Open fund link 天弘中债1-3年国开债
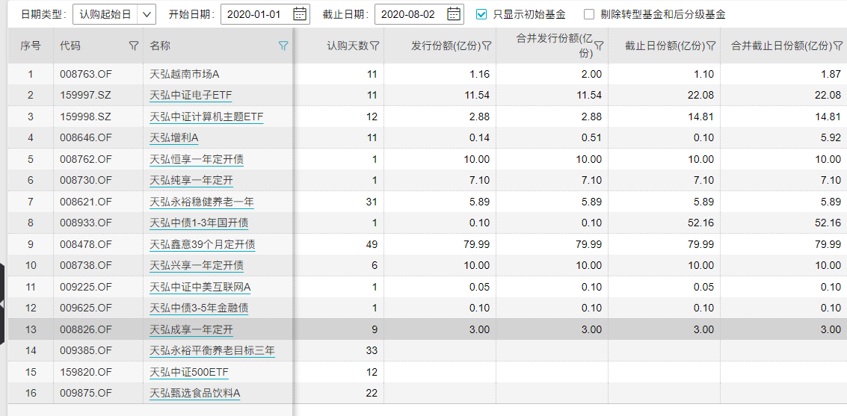Screen dimensions: 847x416 tap(199, 223)
